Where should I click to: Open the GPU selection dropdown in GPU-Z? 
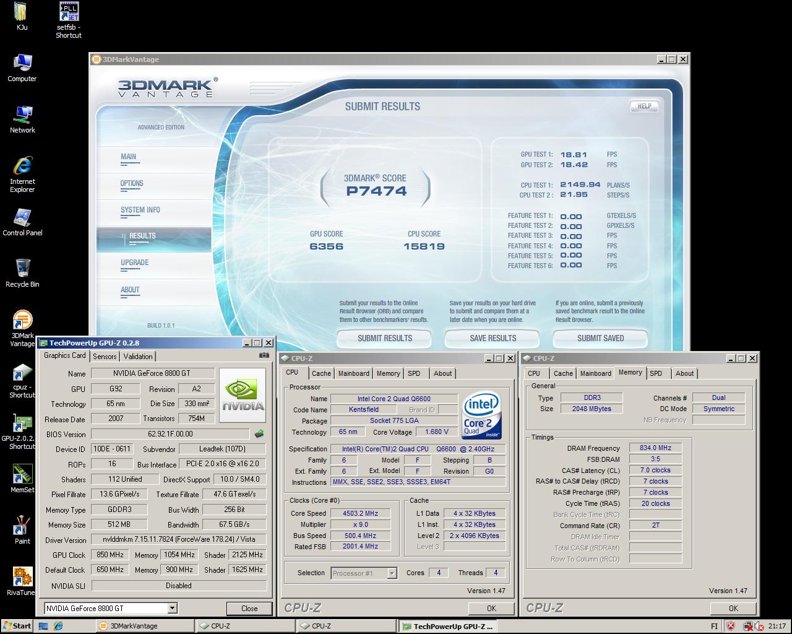173,608
